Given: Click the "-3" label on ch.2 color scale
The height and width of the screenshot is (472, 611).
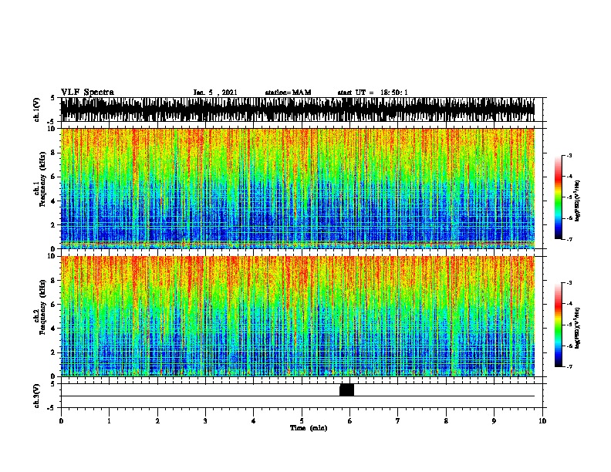Looking at the screenshot, I should tap(569, 283).
